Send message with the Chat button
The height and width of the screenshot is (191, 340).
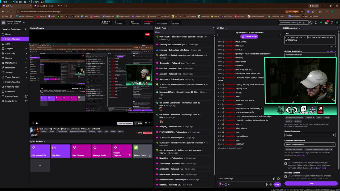coord(277,184)
